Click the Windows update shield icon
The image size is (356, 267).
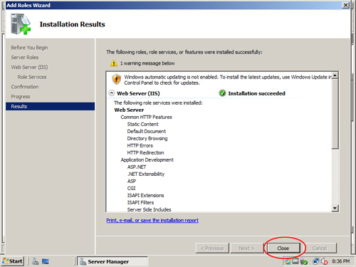(117, 79)
